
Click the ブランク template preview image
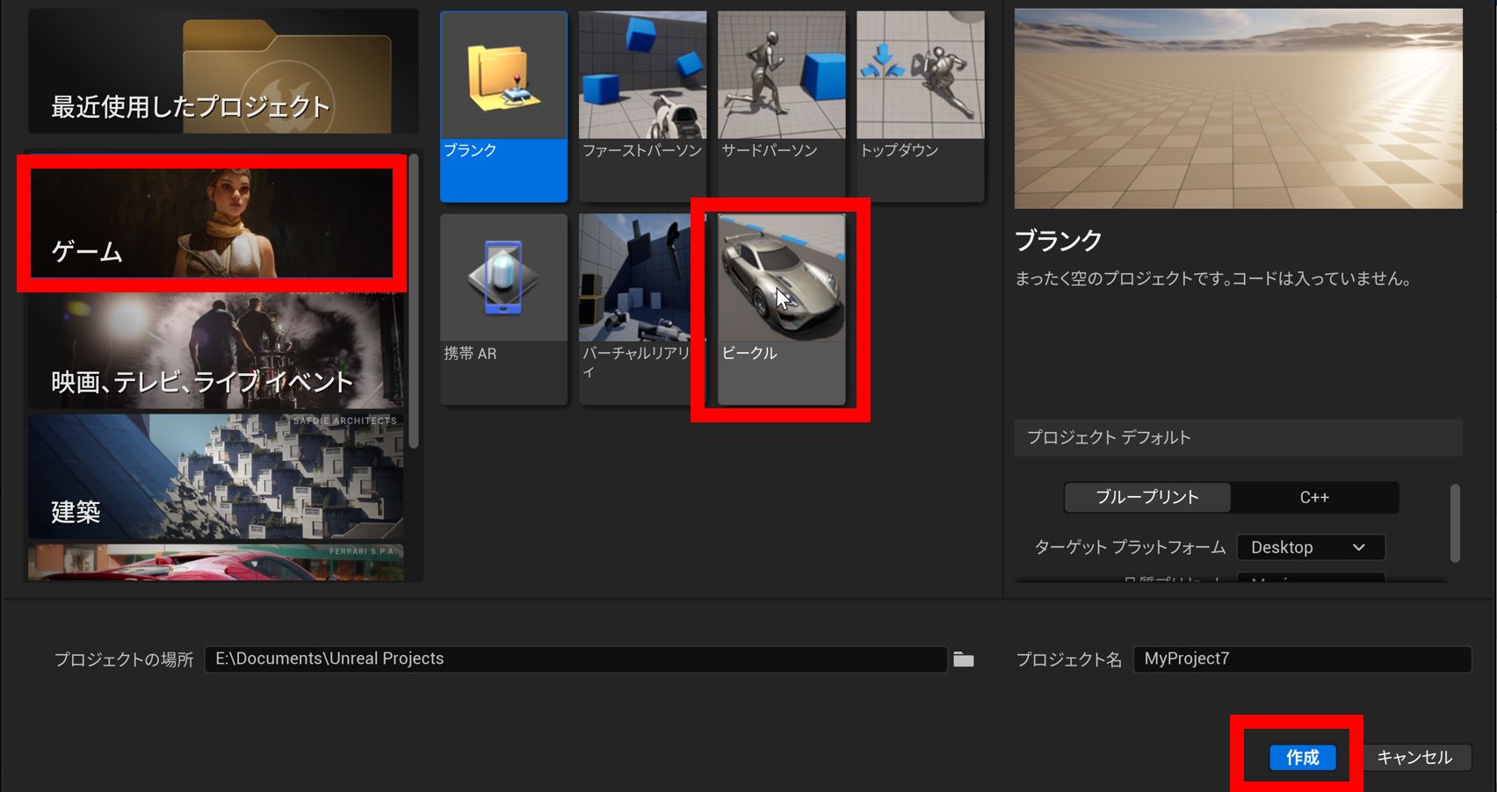coord(1238,109)
